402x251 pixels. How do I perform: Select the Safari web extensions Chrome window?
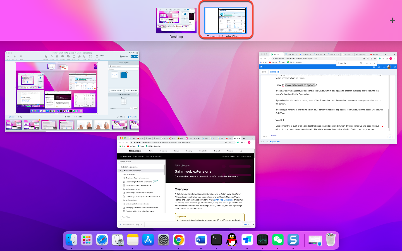tap(186, 181)
